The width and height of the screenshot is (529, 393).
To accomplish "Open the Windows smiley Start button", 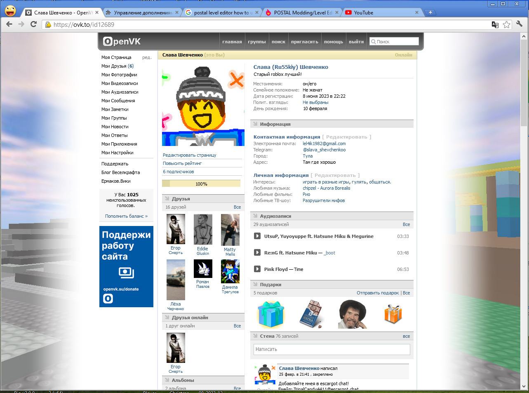I will (x=10, y=11).
